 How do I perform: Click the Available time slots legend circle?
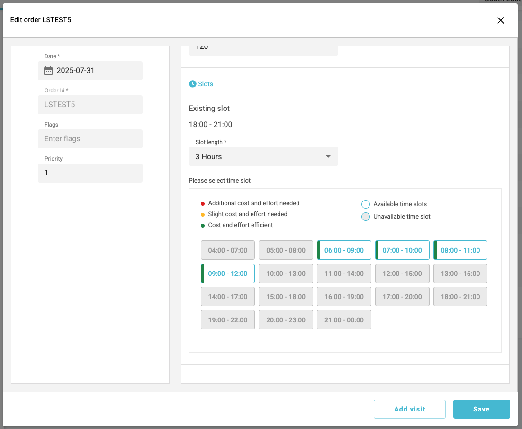coord(365,204)
